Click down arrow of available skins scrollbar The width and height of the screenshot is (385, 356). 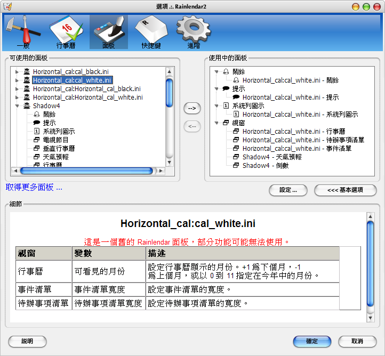169,162
